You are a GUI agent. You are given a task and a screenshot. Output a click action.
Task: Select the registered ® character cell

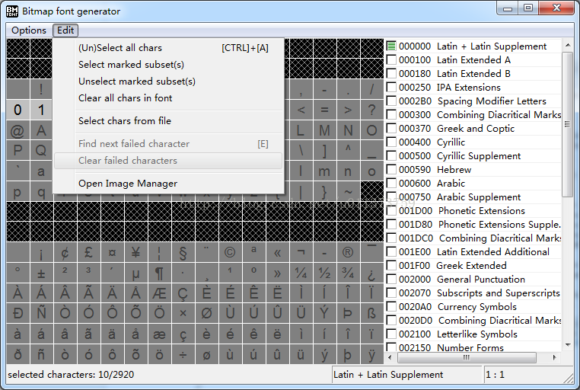[x=348, y=252]
